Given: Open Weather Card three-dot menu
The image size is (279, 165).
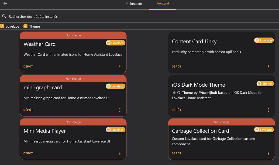Looking at the screenshot, I should [x=120, y=67].
